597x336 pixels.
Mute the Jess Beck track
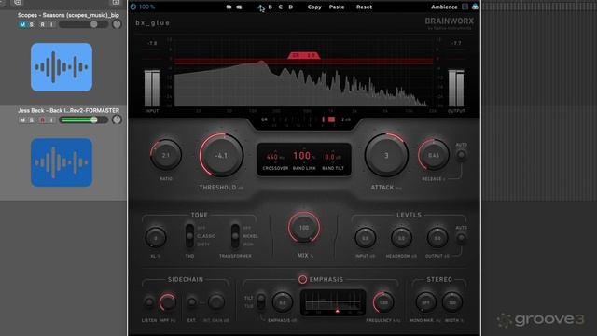22,120
